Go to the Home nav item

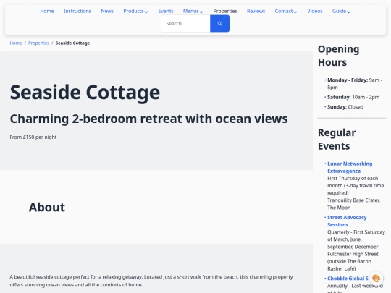pyautogui.click(x=47, y=11)
